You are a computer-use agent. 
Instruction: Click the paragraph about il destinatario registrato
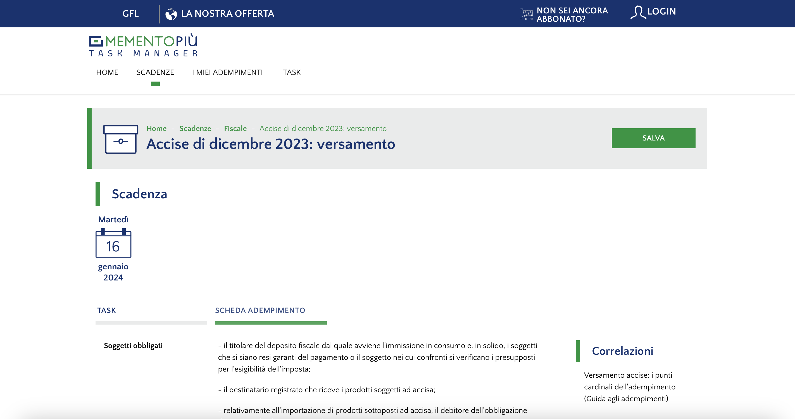click(x=327, y=390)
